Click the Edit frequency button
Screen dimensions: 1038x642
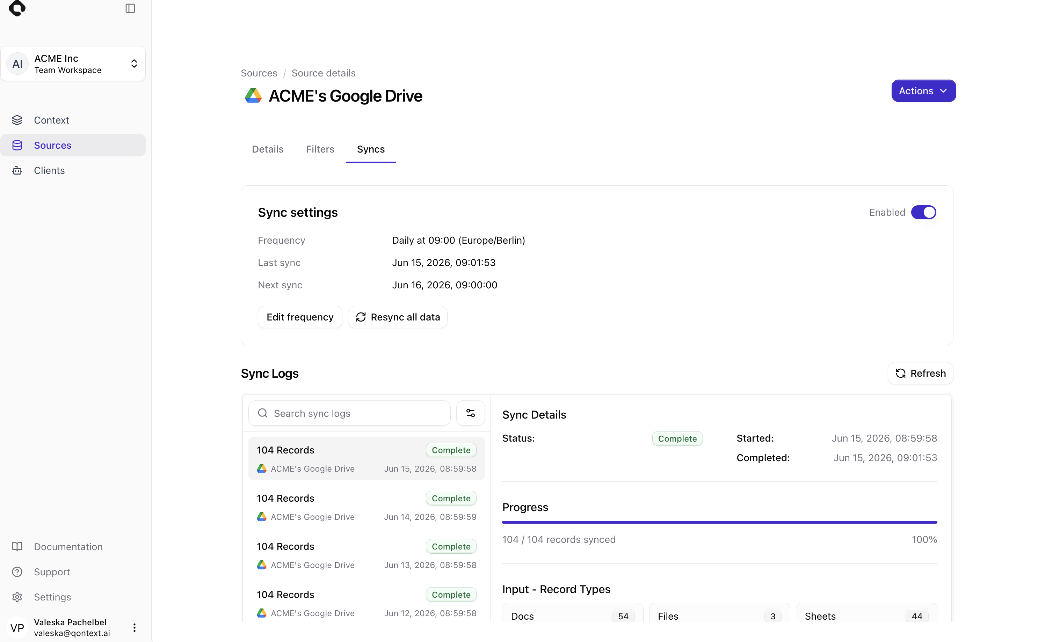(300, 317)
